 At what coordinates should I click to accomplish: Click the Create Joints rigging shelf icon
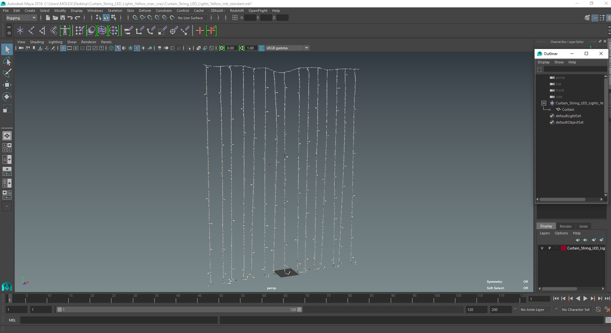(x=31, y=31)
